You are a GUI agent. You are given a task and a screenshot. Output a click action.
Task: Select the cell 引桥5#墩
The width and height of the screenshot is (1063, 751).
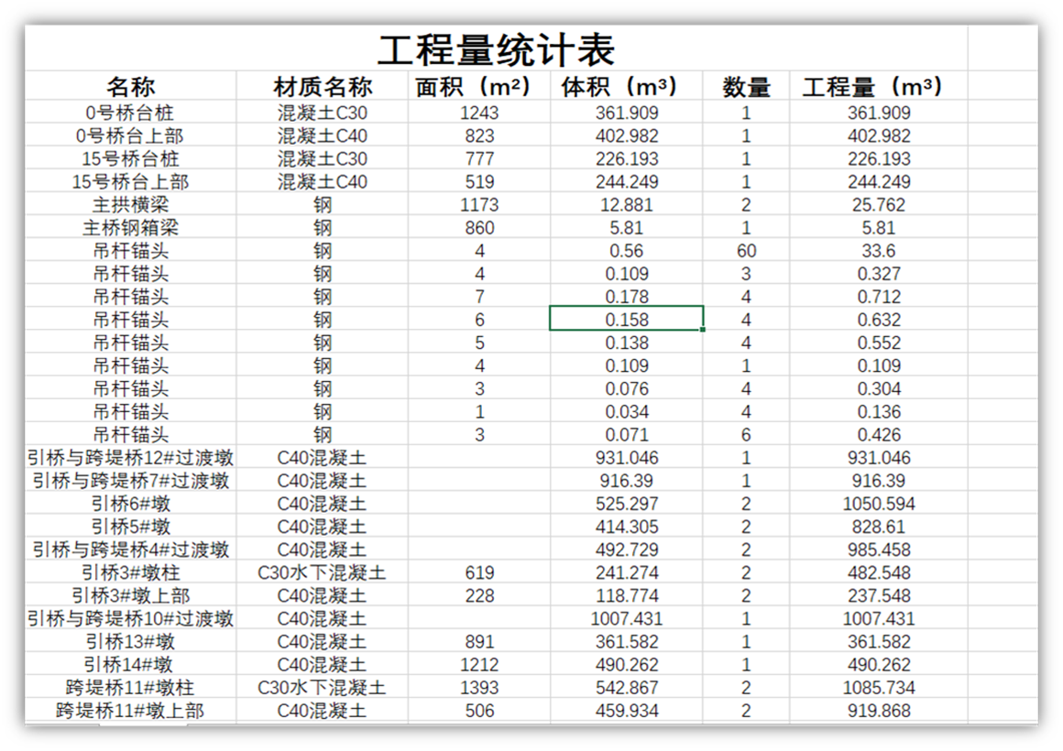click(x=131, y=527)
